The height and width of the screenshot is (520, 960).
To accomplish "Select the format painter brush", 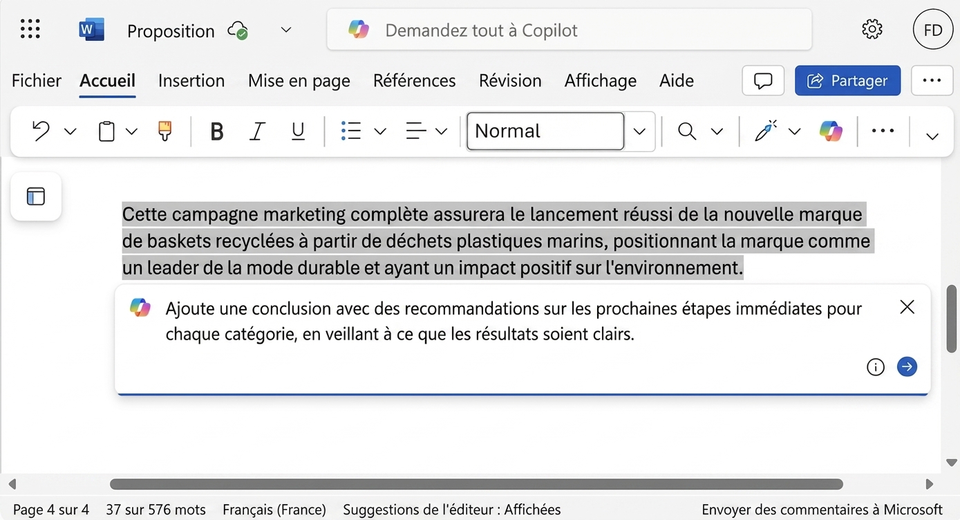I will coord(164,131).
